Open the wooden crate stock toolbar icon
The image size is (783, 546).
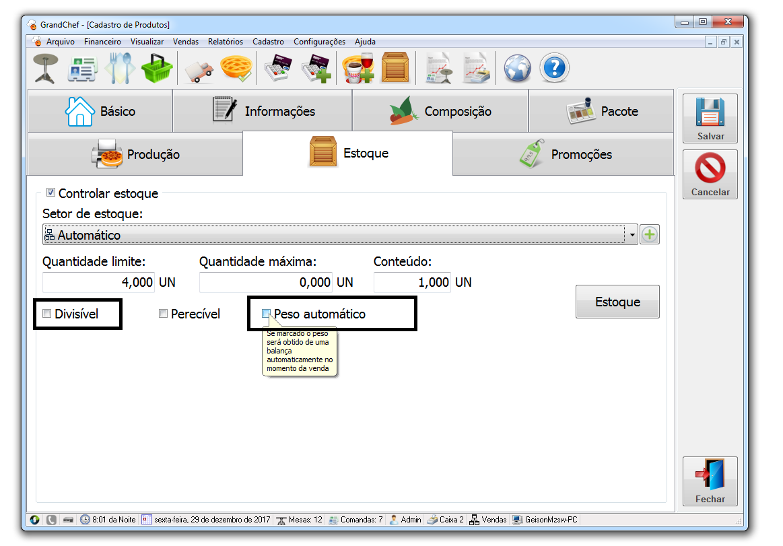tap(395, 69)
